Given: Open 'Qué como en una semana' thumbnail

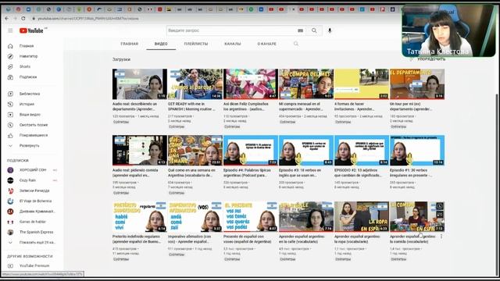Looking at the screenshot, I should tap(195, 151).
